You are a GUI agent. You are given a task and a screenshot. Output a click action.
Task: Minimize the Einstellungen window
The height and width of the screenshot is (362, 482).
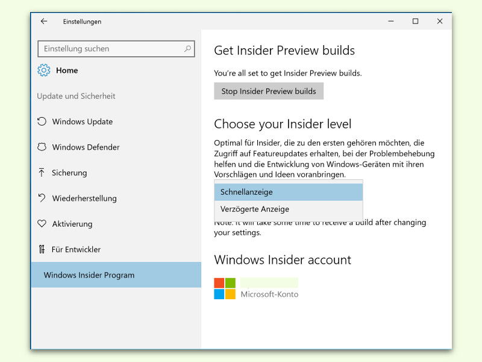[391, 21]
